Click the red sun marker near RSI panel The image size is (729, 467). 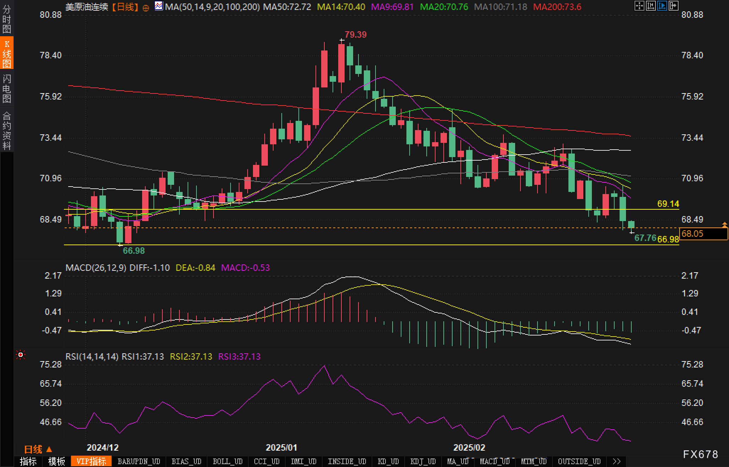(21, 355)
